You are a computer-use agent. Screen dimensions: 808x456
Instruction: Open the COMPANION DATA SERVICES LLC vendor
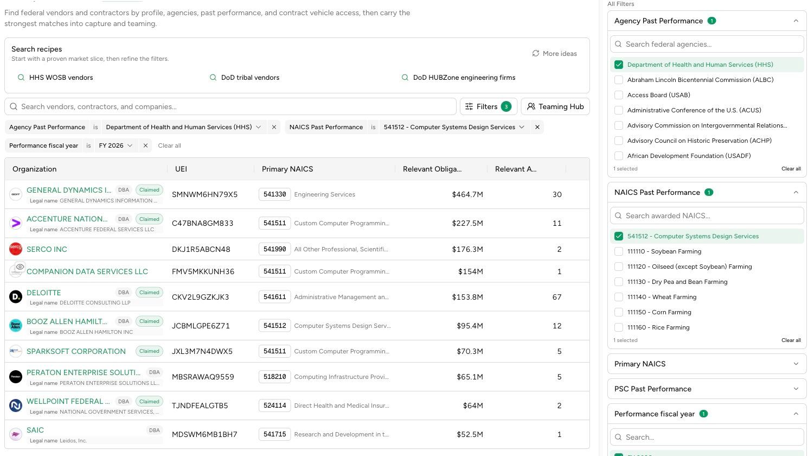pos(87,271)
